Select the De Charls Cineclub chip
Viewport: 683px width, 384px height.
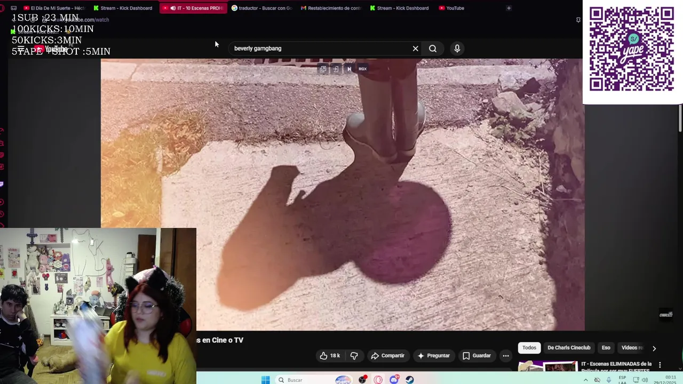(569, 348)
